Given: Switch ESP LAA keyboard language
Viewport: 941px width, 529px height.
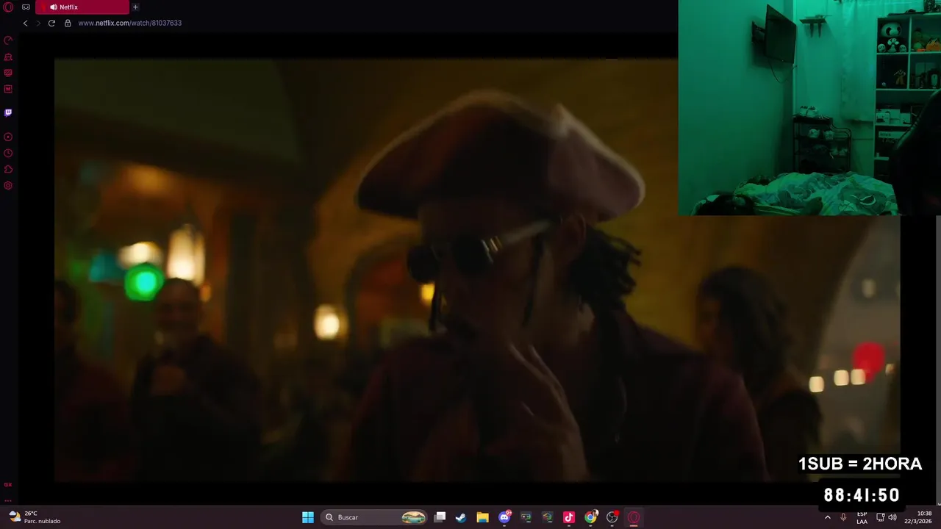Looking at the screenshot, I should [862, 517].
